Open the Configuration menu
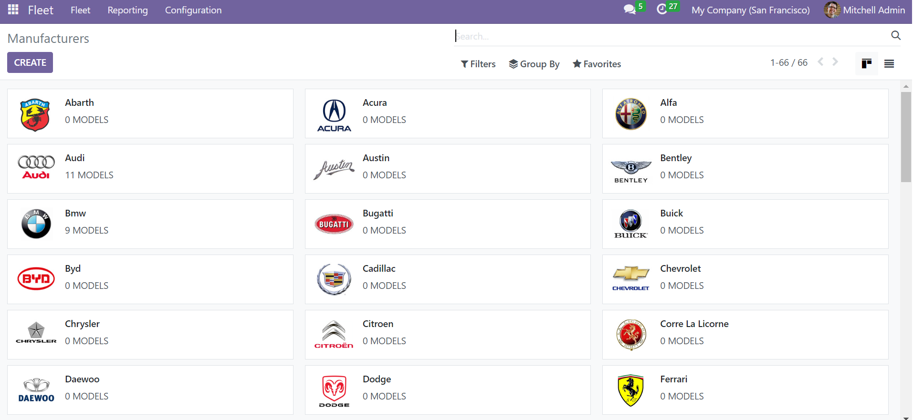Viewport: 913px width, 420px height. (x=193, y=10)
